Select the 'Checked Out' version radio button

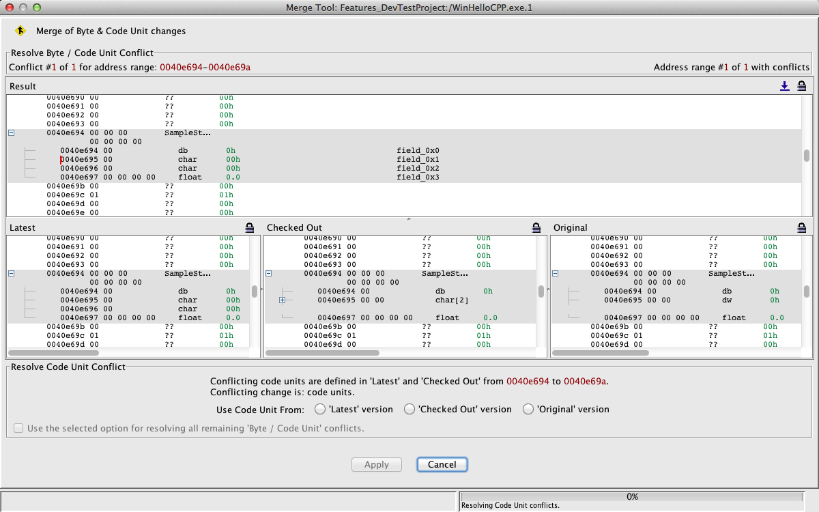tap(409, 410)
